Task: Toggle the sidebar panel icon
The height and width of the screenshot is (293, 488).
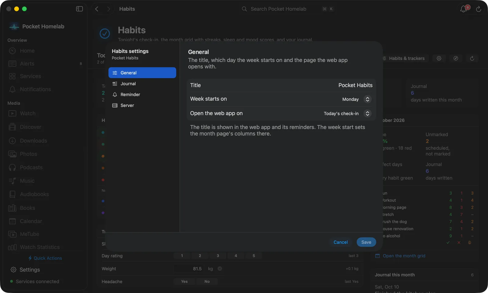Action: point(79,9)
